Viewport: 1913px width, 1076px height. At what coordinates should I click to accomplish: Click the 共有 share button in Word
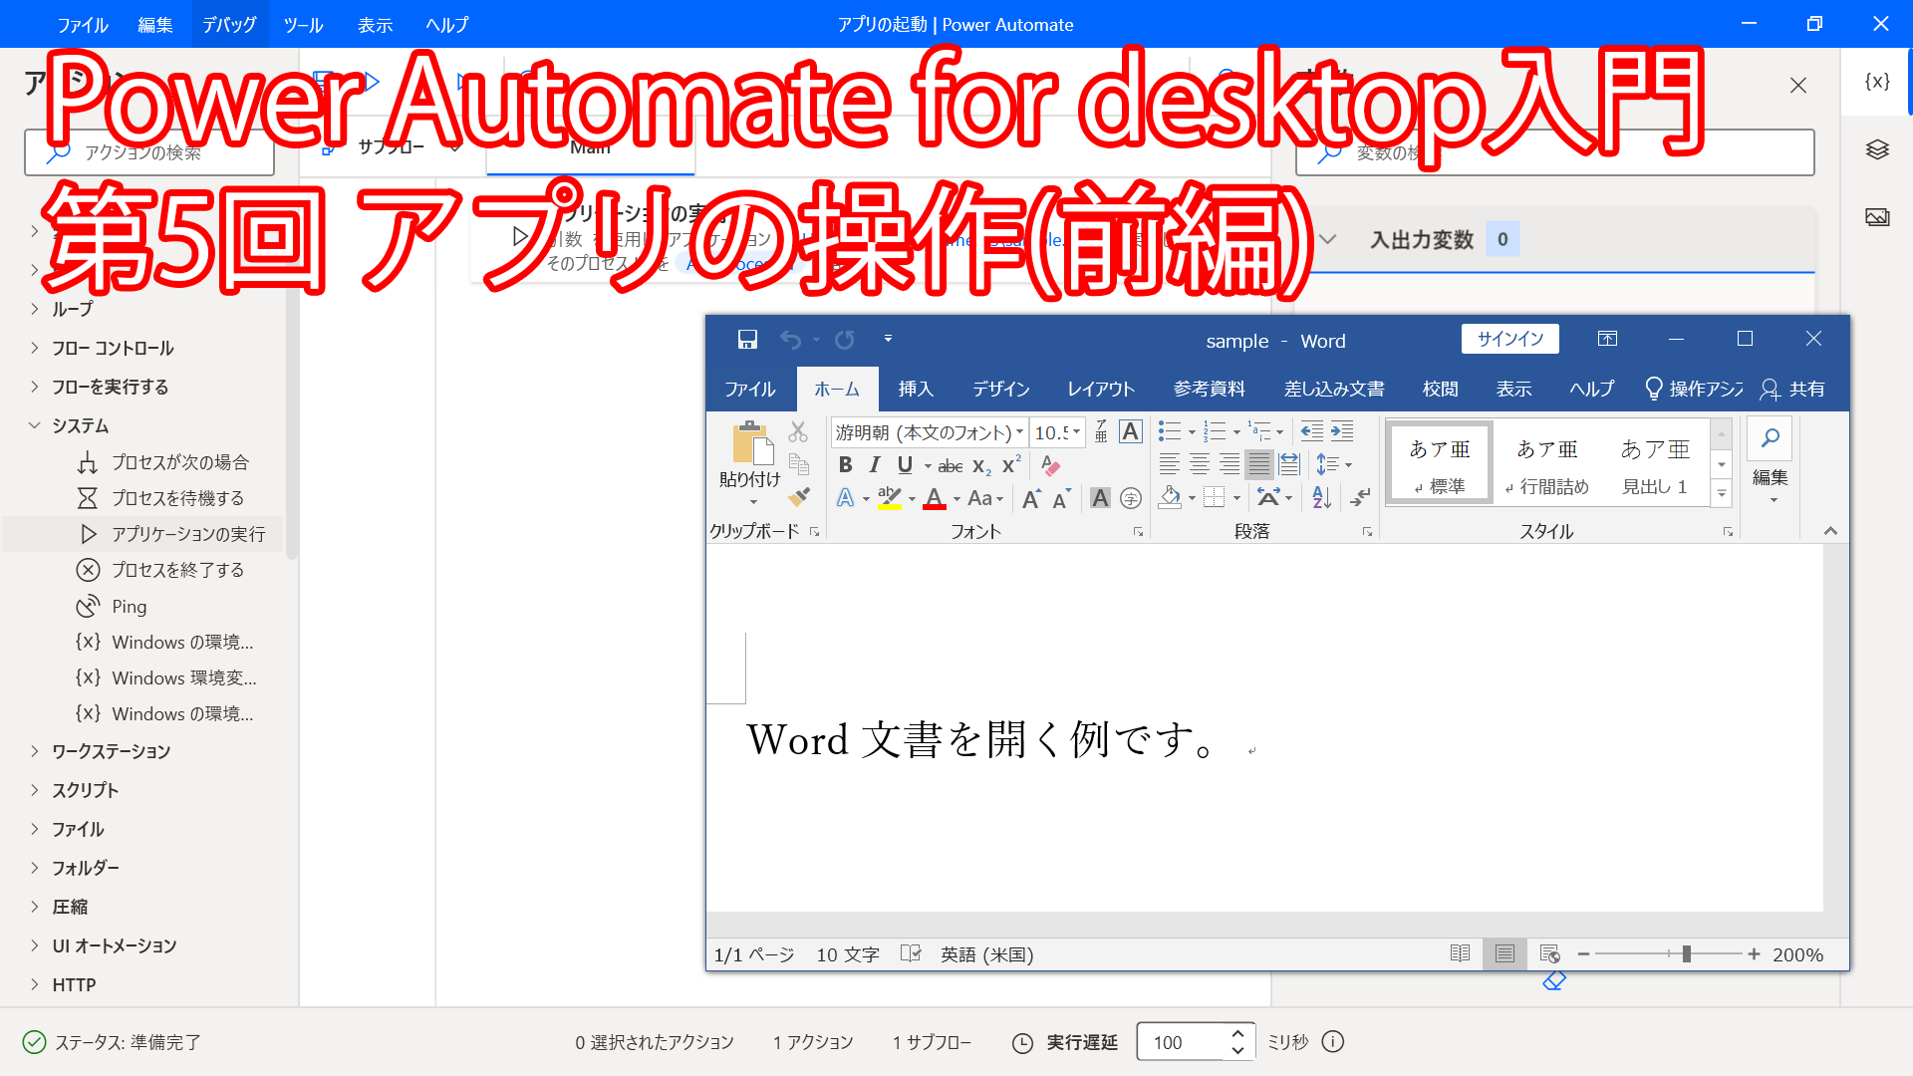tap(1792, 389)
